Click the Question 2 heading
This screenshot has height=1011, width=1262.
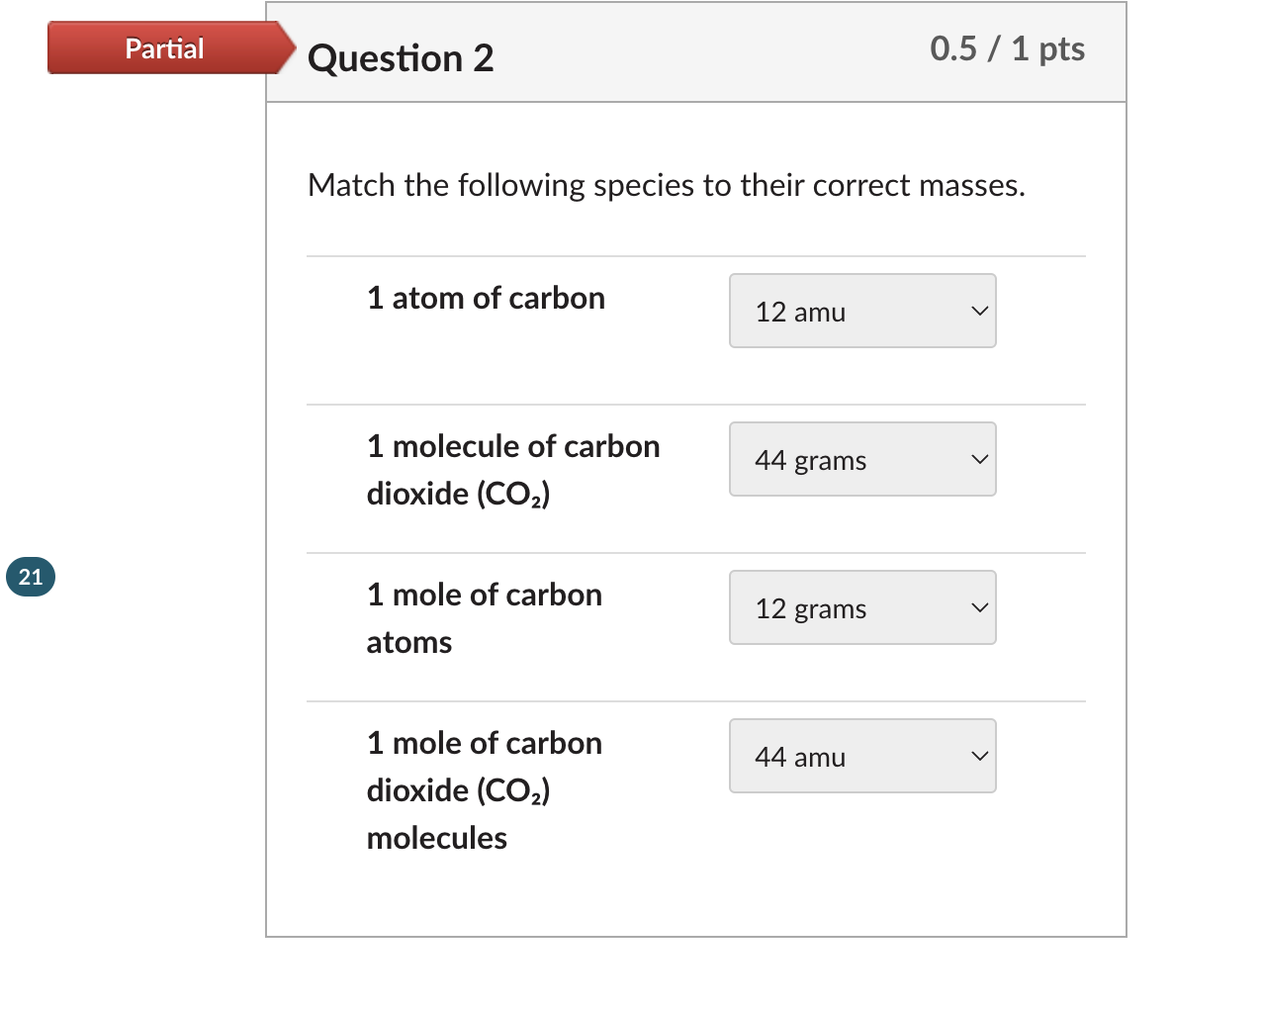click(401, 58)
